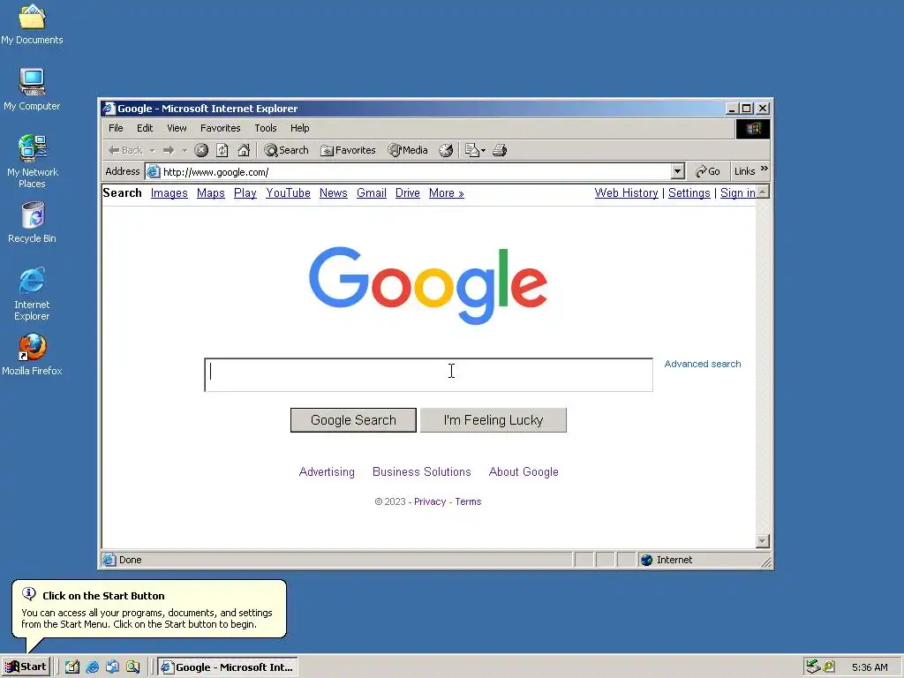Click the I'm Feeling Lucky button
Screen dimensions: 904x678
coord(493,420)
